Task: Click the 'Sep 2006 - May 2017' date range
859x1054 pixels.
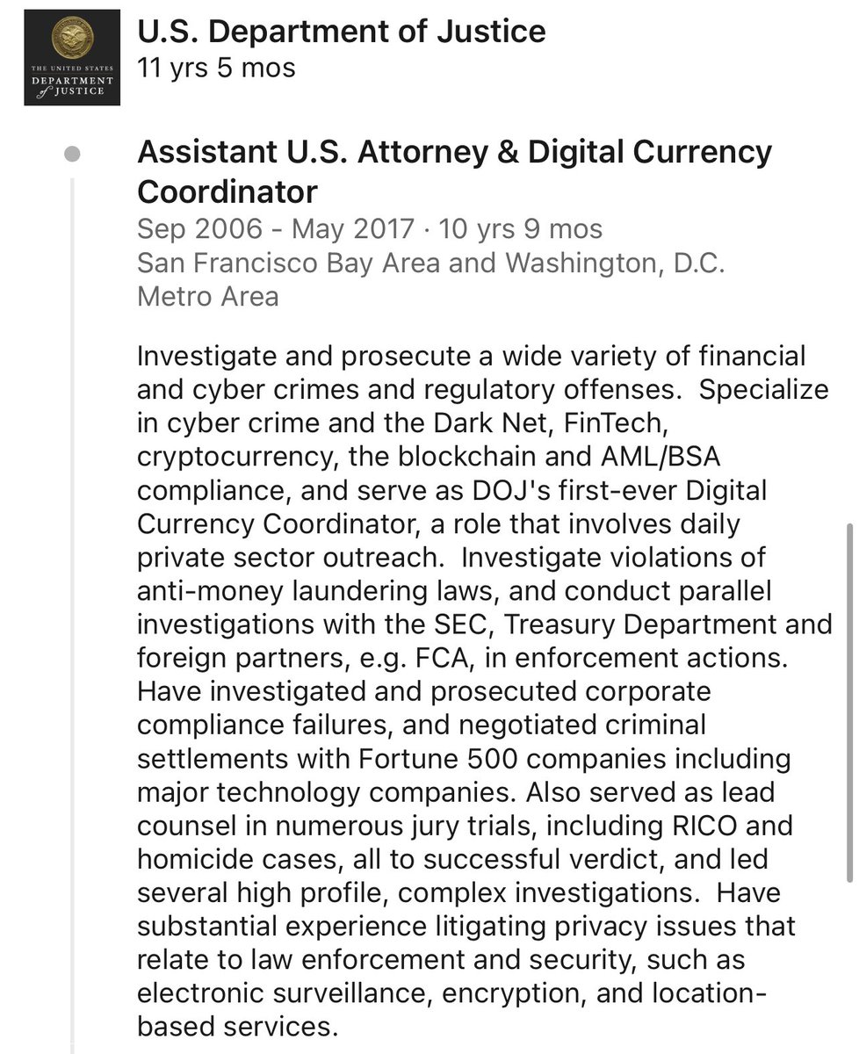Action: pos(275,229)
